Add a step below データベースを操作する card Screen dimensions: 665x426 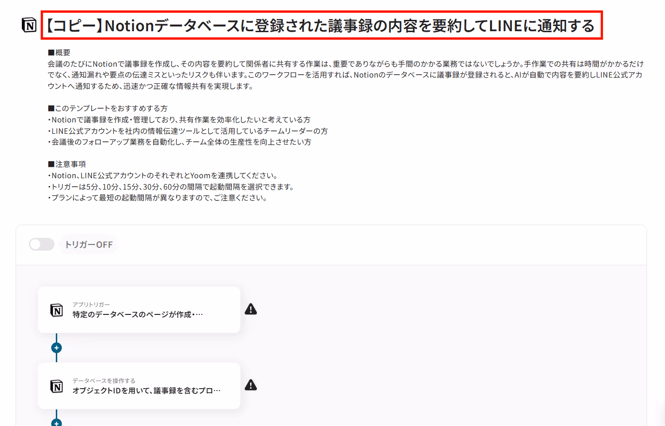point(56,423)
